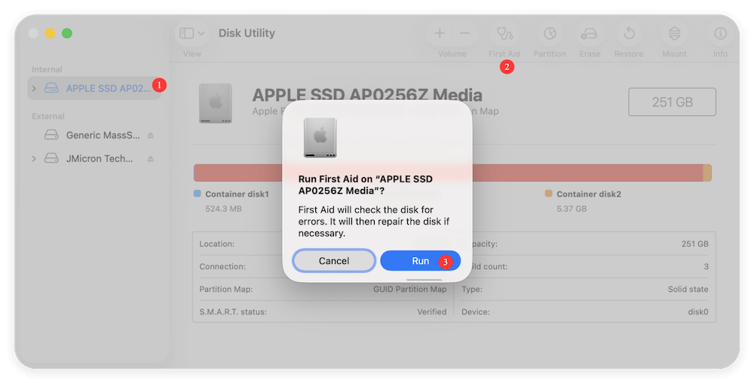754x383 pixels.
Task: Click the 5.37 GB size text
Action: tap(572, 209)
